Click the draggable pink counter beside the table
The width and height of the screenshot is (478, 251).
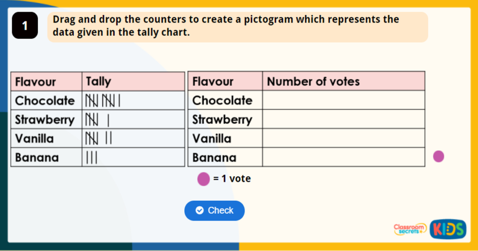pyautogui.click(x=438, y=157)
